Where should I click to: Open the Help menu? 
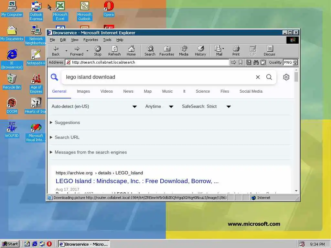pos(120,40)
